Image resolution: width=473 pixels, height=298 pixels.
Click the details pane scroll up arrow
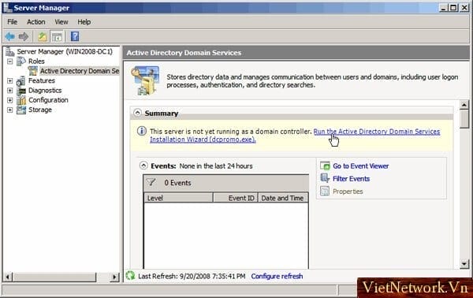coord(464,105)
